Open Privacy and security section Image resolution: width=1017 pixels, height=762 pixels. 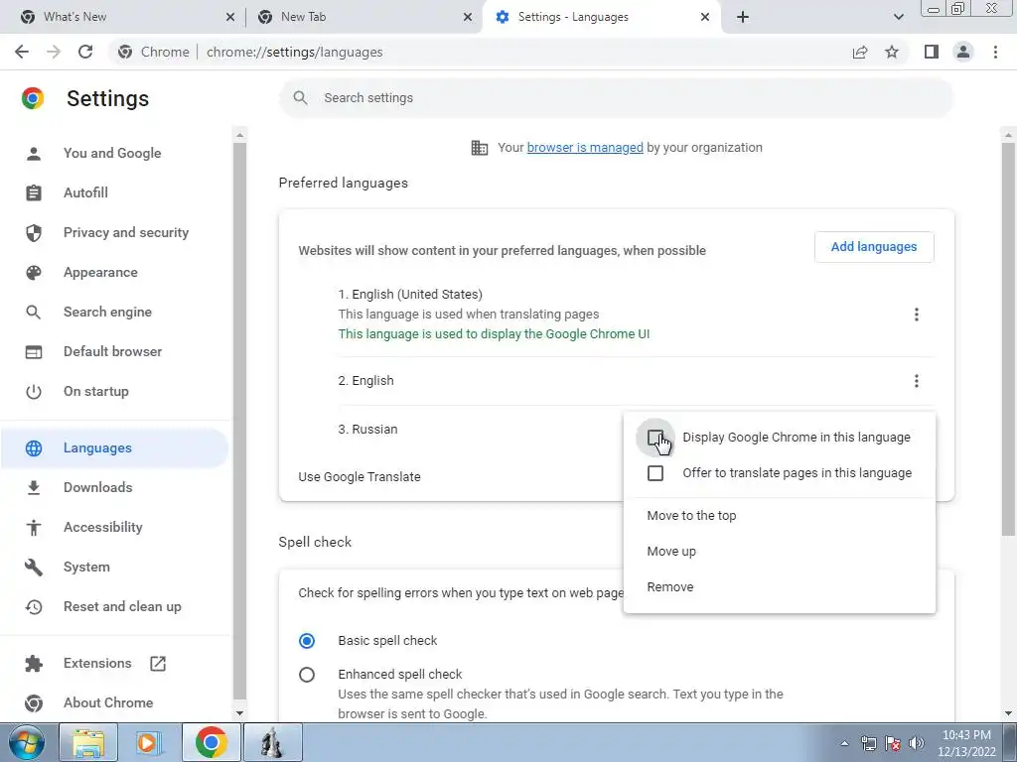(x=126, y=232)
